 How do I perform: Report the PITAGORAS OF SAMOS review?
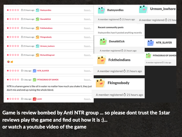click(87, 80)
